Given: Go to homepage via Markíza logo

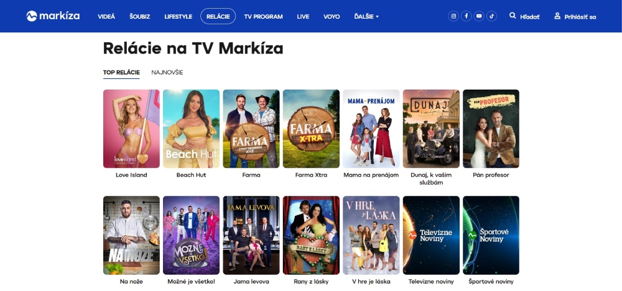Looking at the screenshot, I should pyautogui.click(x=53, y=16).
